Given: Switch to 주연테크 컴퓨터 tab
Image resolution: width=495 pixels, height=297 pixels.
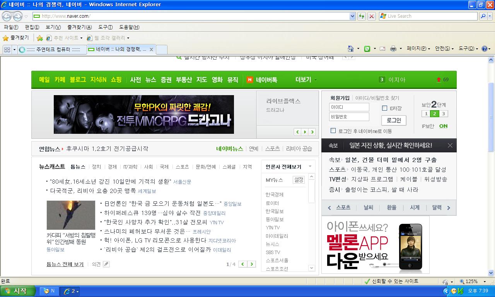Looking at the screenshot, I should tap(52, 49).
